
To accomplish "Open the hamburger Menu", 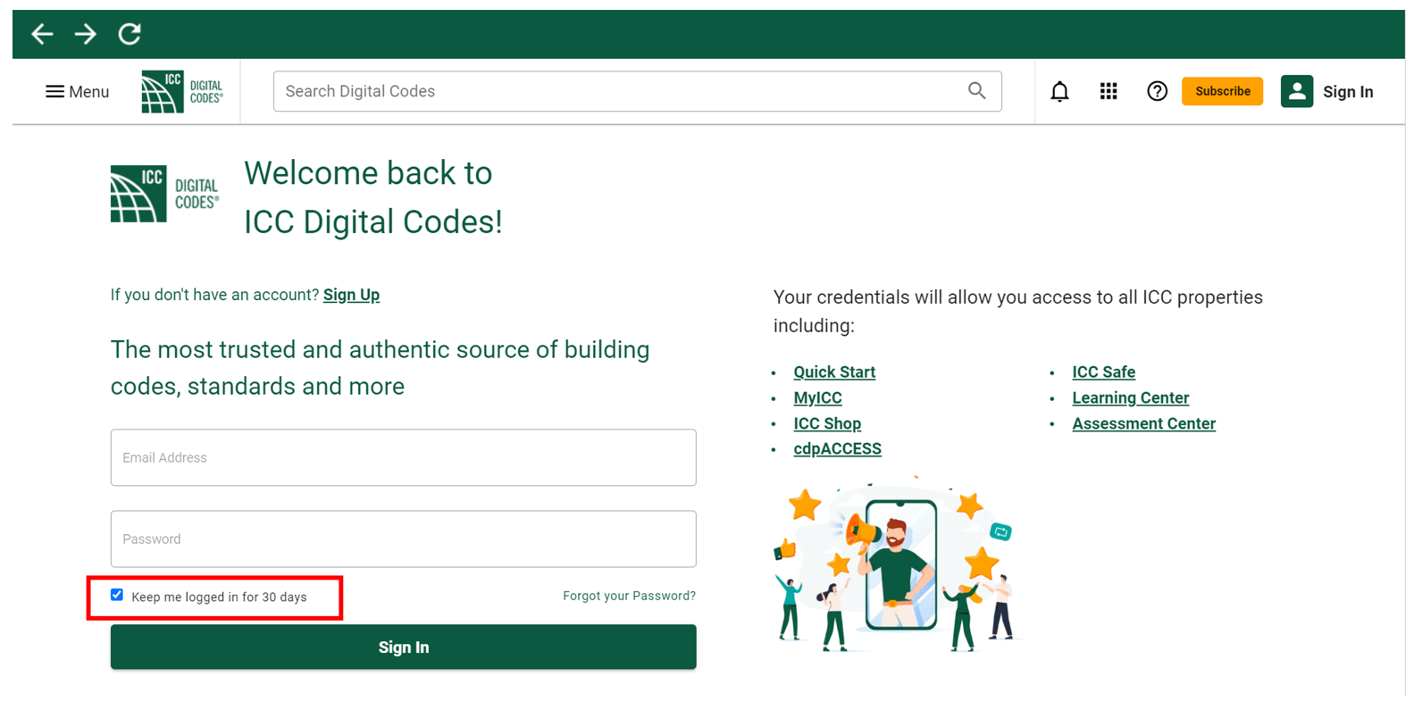I will coord(77,91).
